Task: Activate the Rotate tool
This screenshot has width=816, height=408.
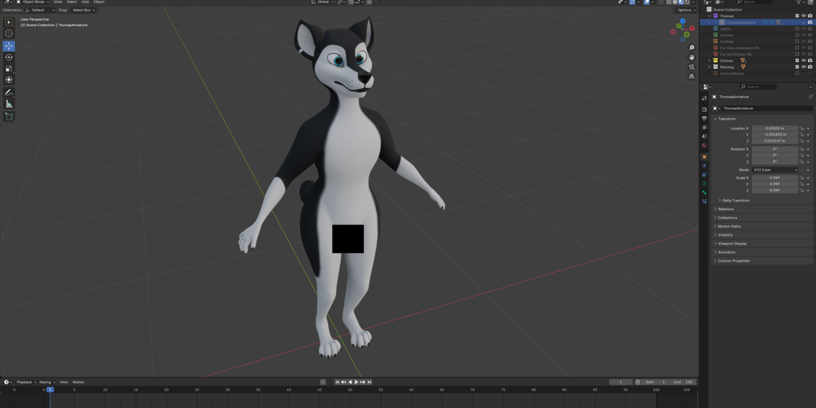Action: point(9,57)
